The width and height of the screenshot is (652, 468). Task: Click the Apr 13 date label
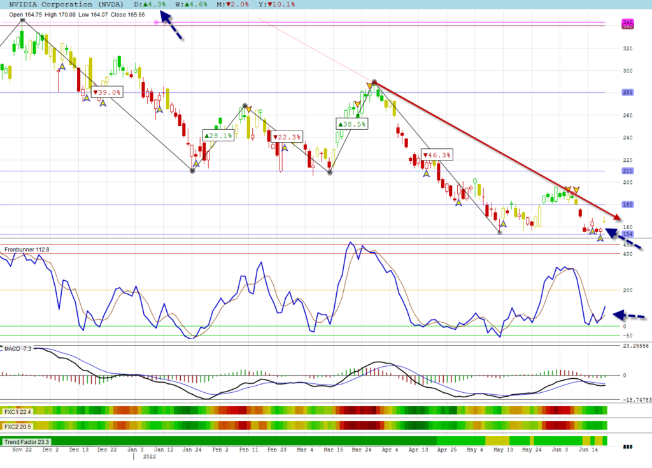tap(418, 450)
